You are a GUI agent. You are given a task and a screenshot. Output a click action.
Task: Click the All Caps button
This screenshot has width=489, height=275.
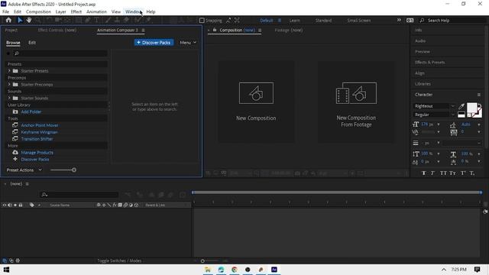[x=443, y=173]
